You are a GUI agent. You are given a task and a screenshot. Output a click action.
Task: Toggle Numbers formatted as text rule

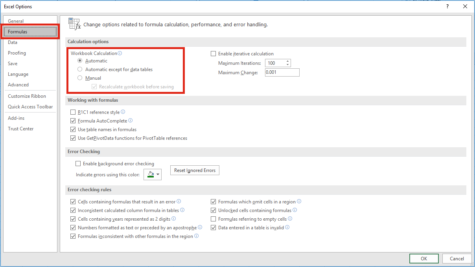point(73,228)
